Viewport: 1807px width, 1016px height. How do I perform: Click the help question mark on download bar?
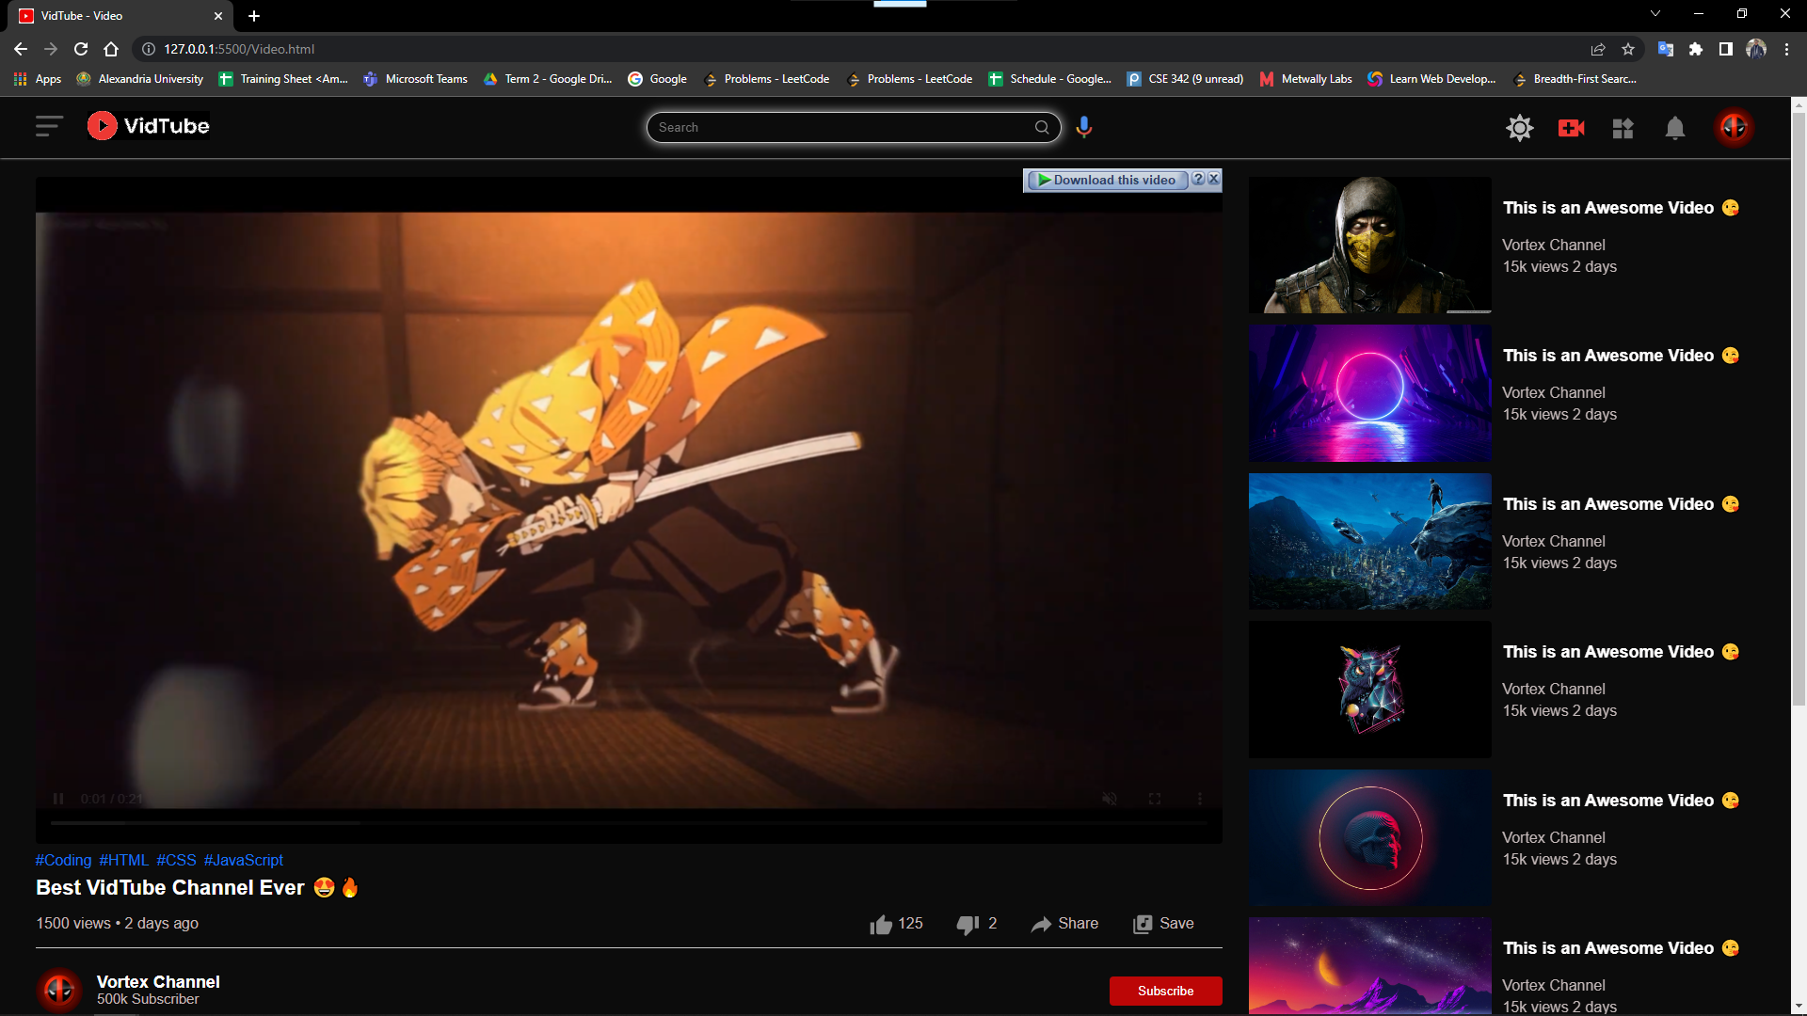(1198, 179)
